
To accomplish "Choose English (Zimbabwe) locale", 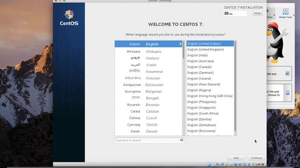I will [x=210, y=125].
